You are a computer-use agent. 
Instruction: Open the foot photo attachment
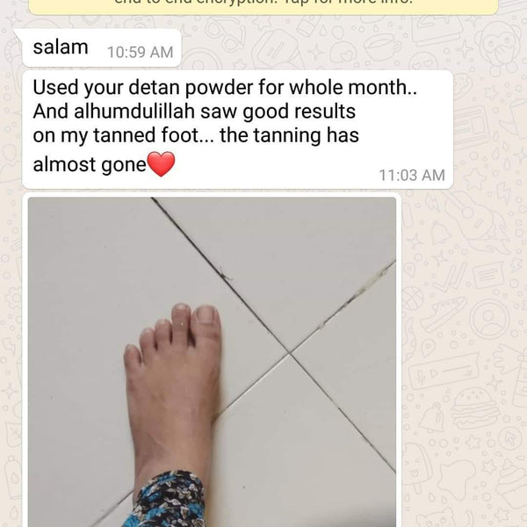pos(212,362)
